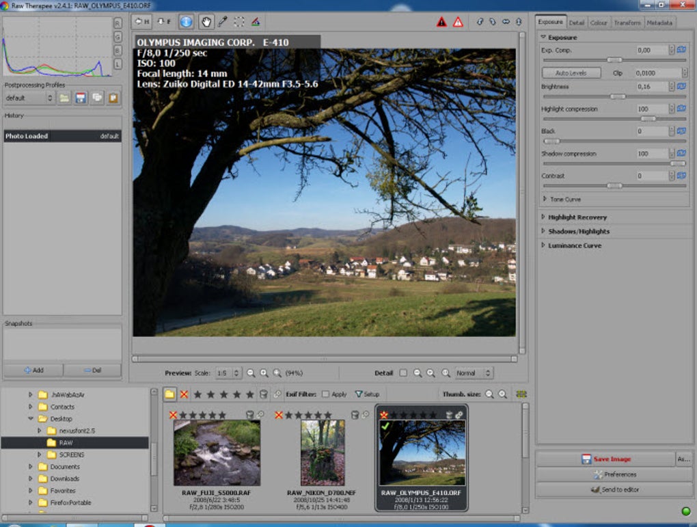Screen dimensions: 697x527
Task: Click the Save Image button
Action: 605,459
